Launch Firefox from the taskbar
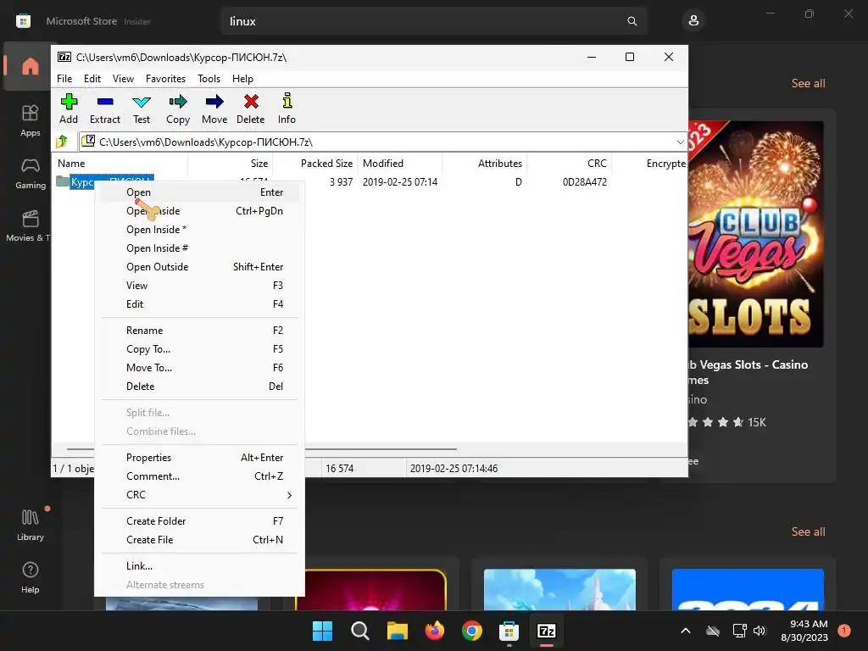868x651 pixels. 435,631
